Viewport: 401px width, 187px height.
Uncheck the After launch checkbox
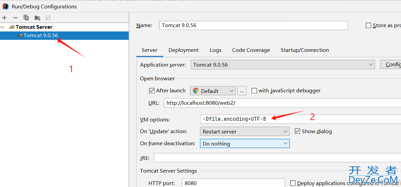coord(152,91)
